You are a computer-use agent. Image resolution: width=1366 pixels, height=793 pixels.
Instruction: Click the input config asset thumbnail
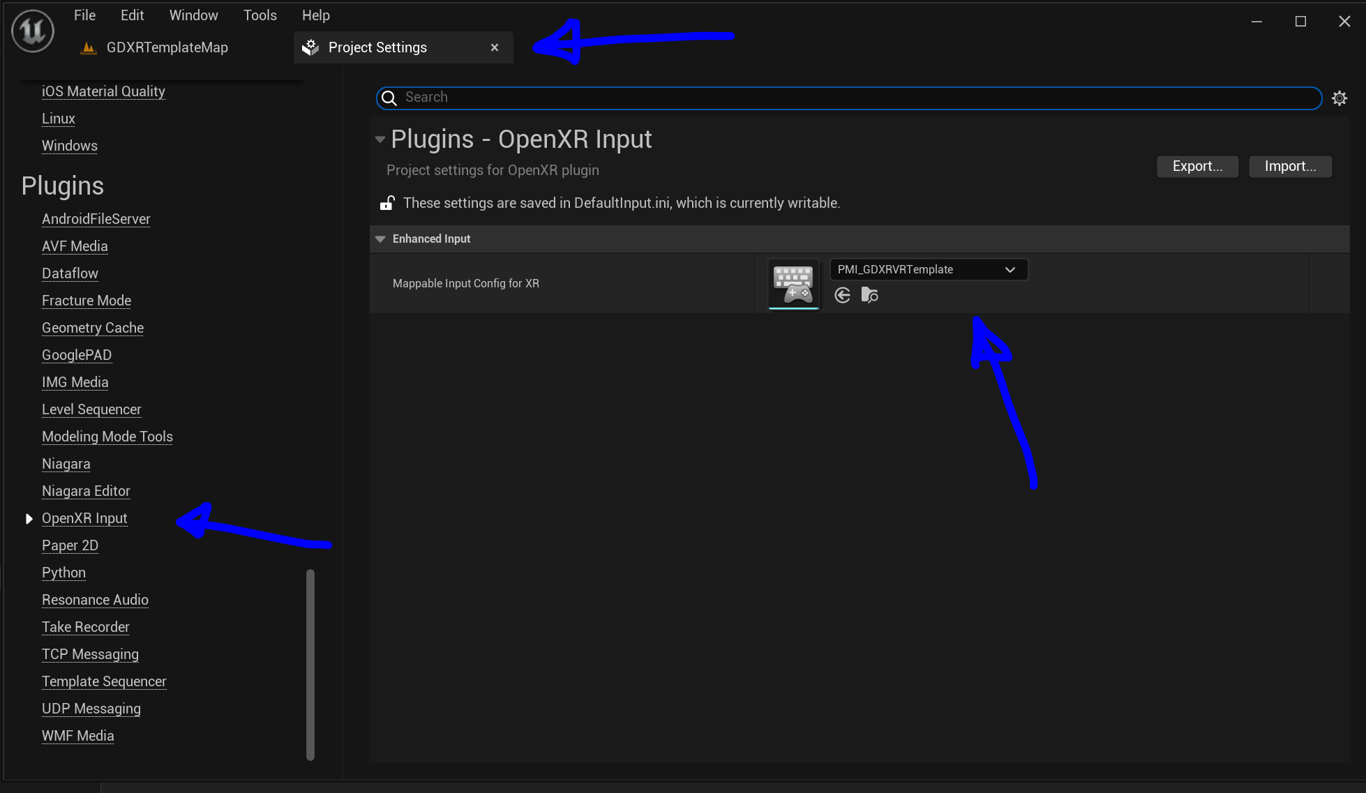point(793,283)
